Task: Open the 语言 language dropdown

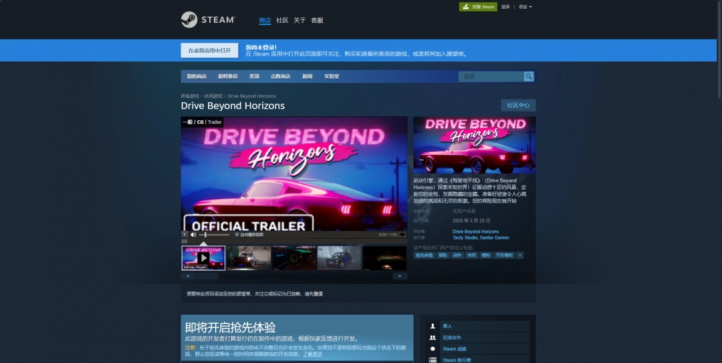Action: pyautogui.click(x=525, y=7)
